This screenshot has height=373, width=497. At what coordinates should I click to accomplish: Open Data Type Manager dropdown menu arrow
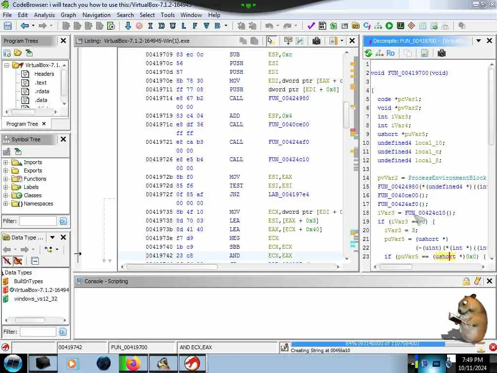(x=52, y=237)
